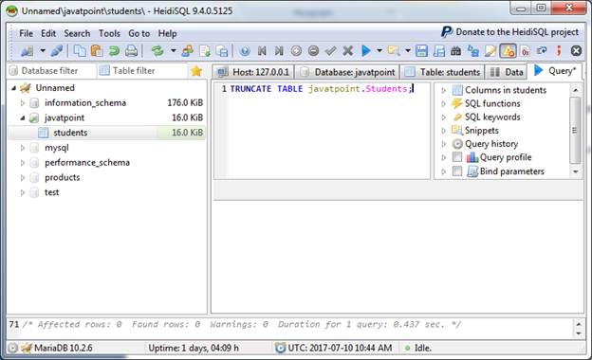Toggle wrap long lines icon

click(542, 50)
